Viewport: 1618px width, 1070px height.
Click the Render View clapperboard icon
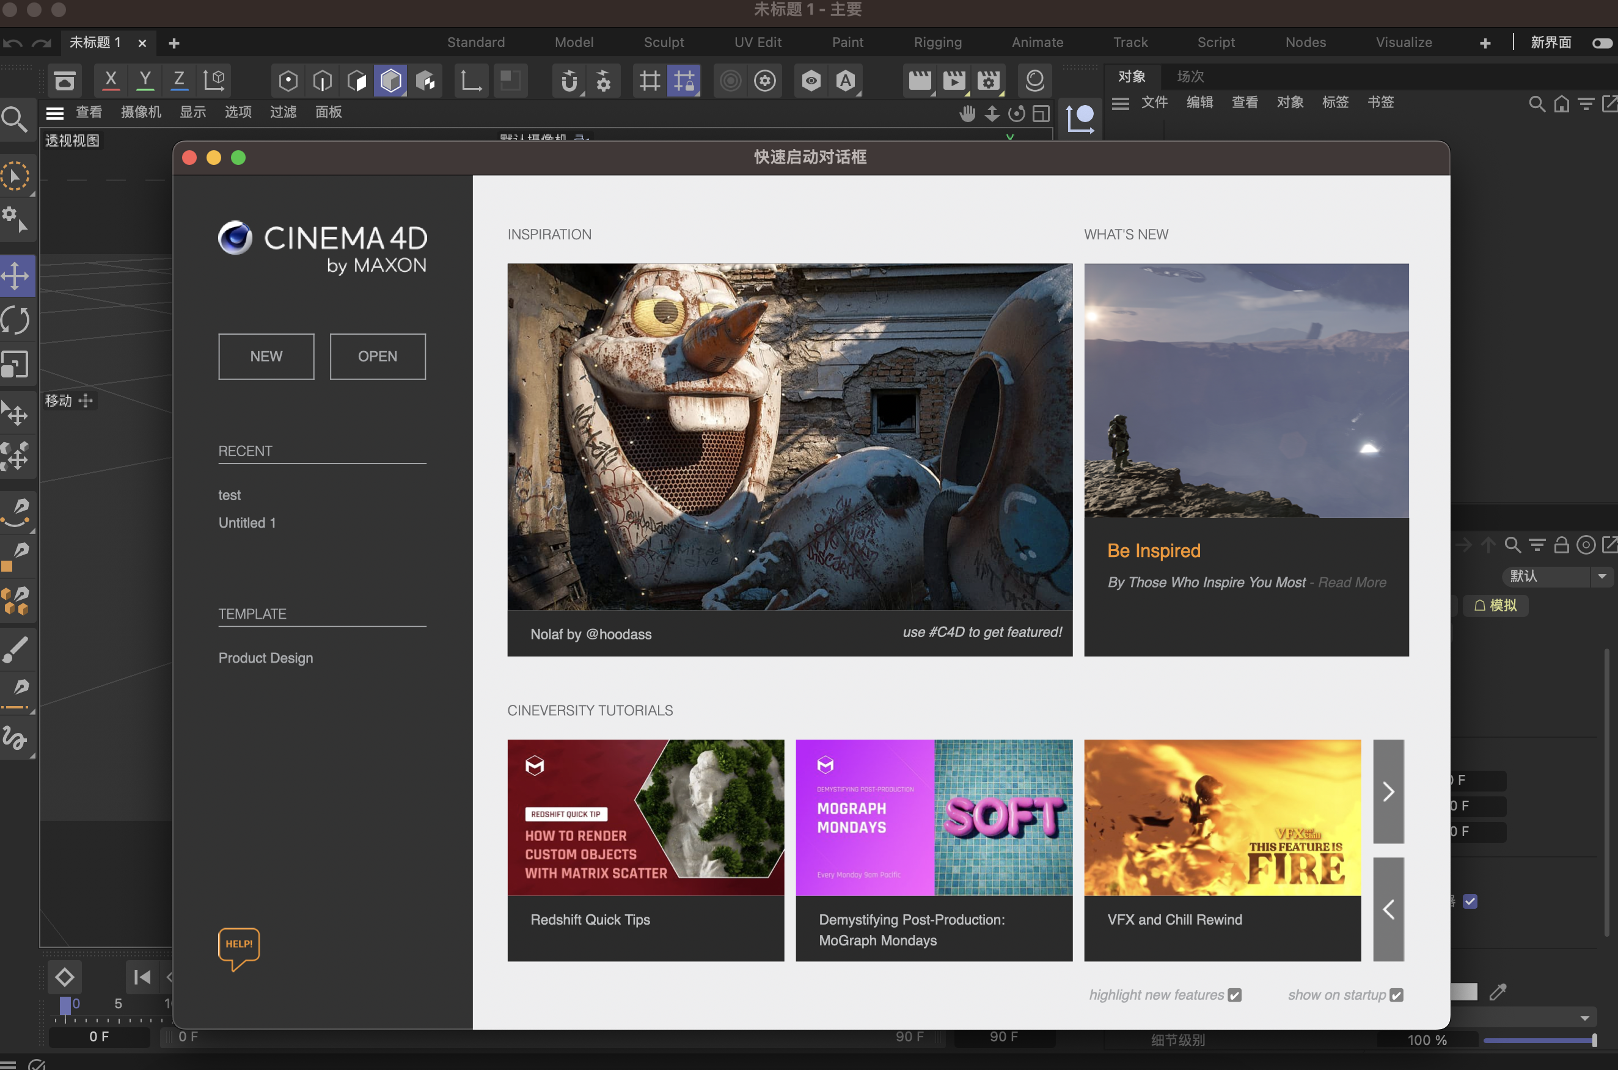pyautogui.click(x=919, y=81)
